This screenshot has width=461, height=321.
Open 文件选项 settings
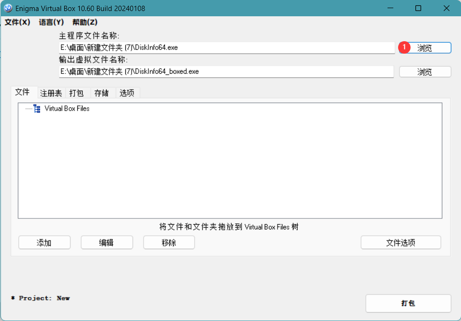coord(400,242)
